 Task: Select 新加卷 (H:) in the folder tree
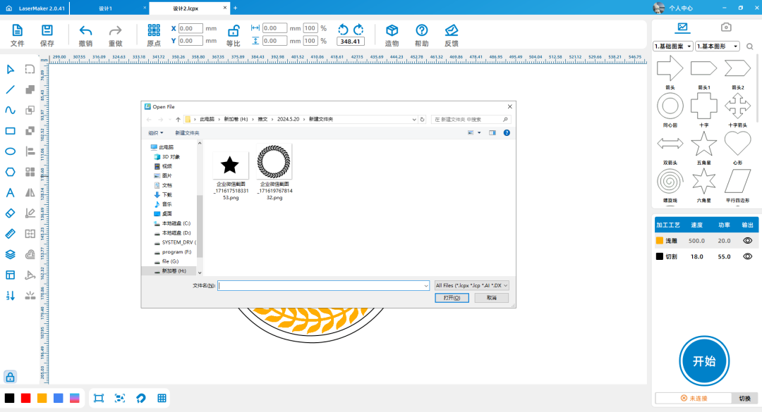(174, 270)
